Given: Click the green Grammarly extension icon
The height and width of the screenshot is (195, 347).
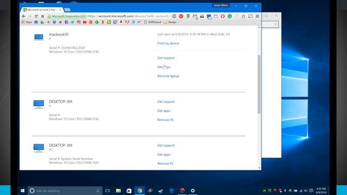Looking at the screenshot, I should pyautogui.click(x=230, y=16).
